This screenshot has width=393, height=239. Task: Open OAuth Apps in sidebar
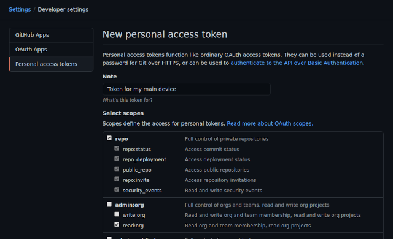(51, 50)
